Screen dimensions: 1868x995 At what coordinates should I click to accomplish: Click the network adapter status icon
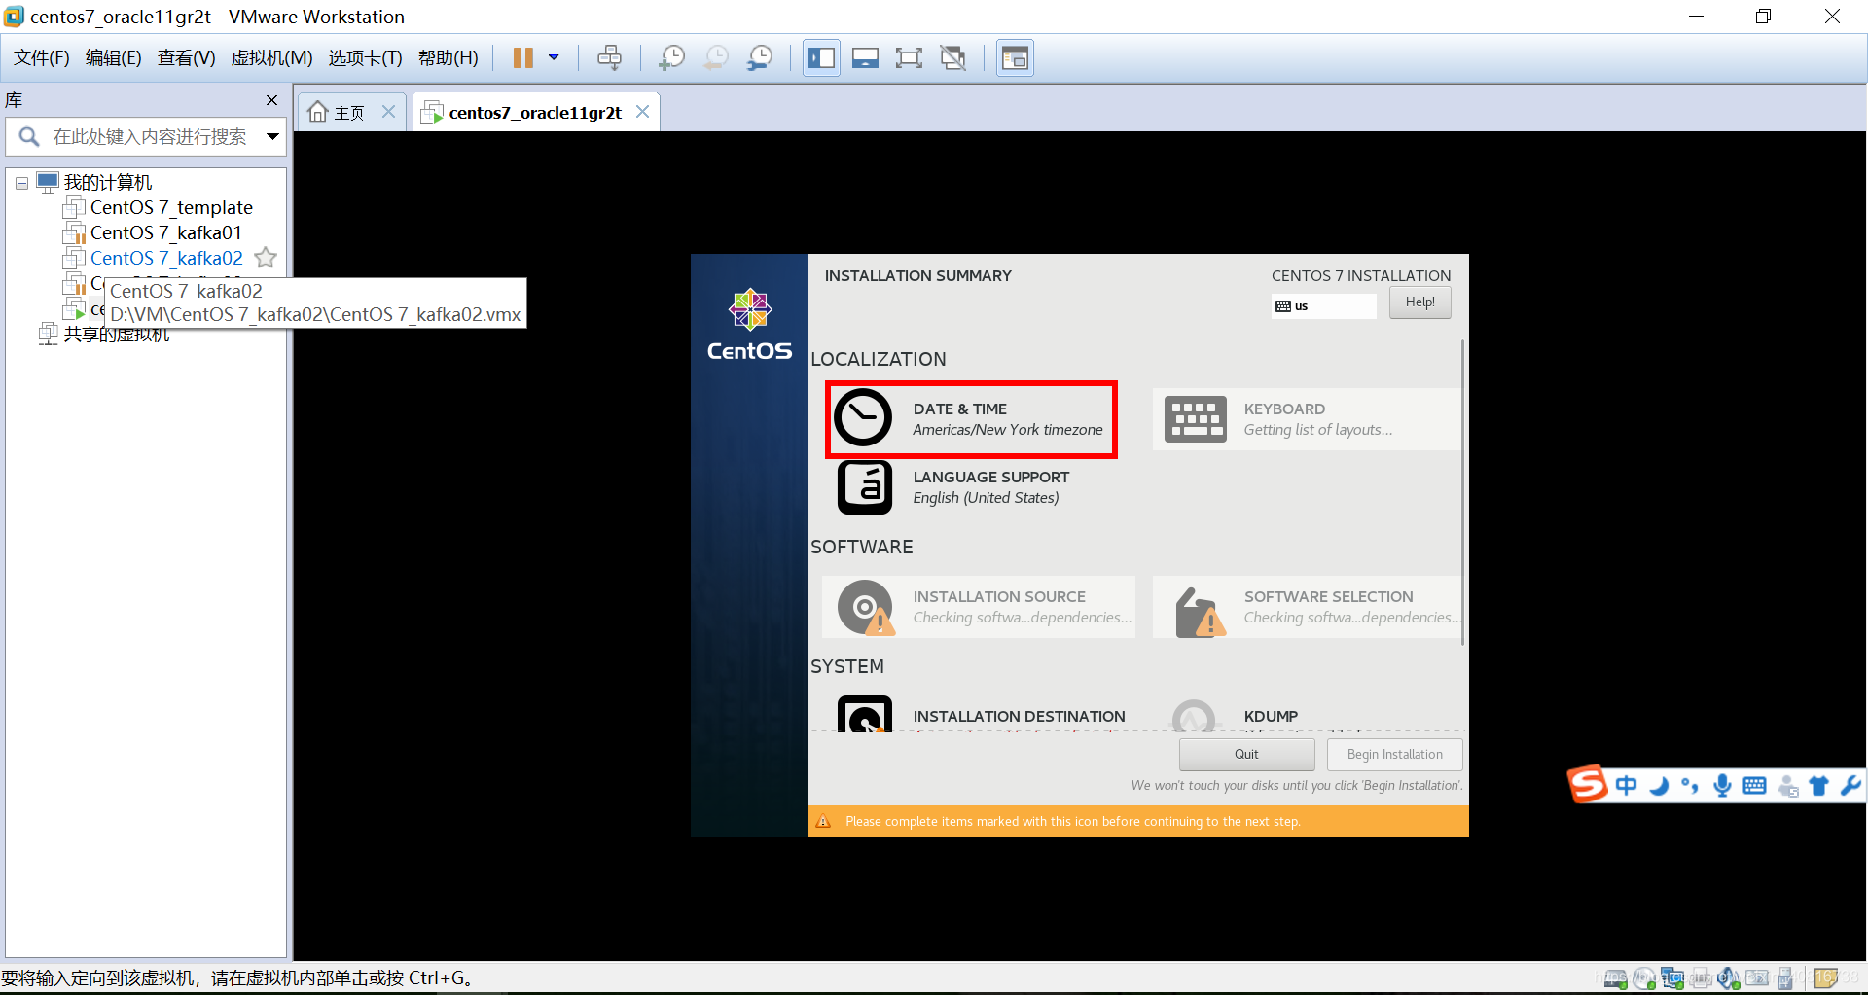point(1672,978)
